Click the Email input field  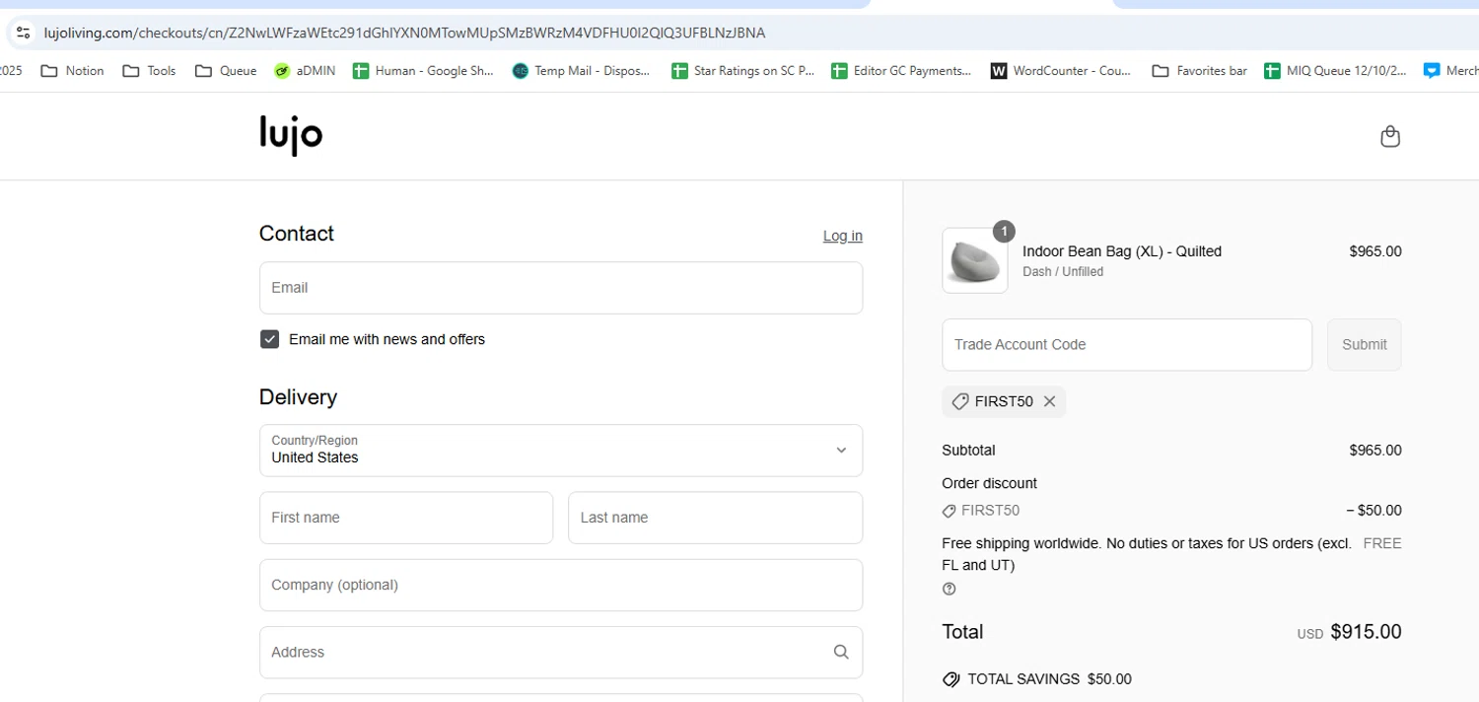[x=561, y=288]
